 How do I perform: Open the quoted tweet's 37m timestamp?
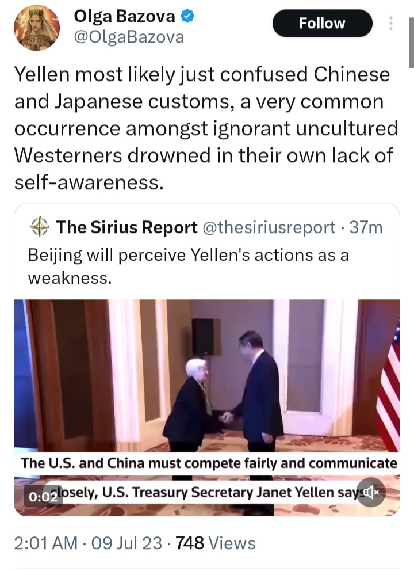tap(366, 227)
